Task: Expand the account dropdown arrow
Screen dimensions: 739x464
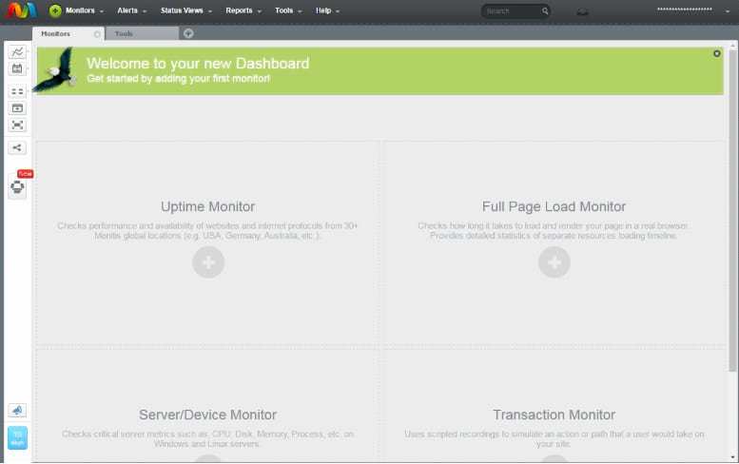Action: (728, 10)
